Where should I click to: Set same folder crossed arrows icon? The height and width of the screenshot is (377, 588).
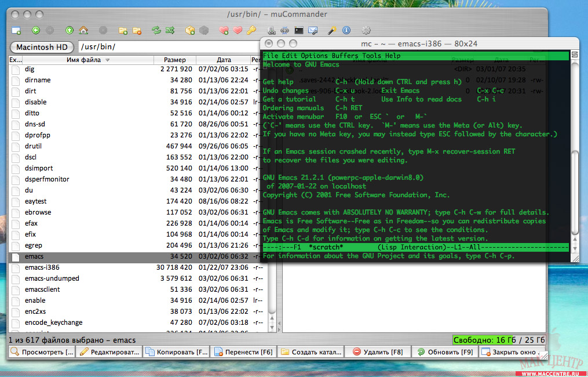click(170, 30)
